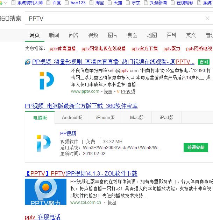Open the 系统装机大师 bookmark
Screen dimensions: 213x220
tap(30, 2)
